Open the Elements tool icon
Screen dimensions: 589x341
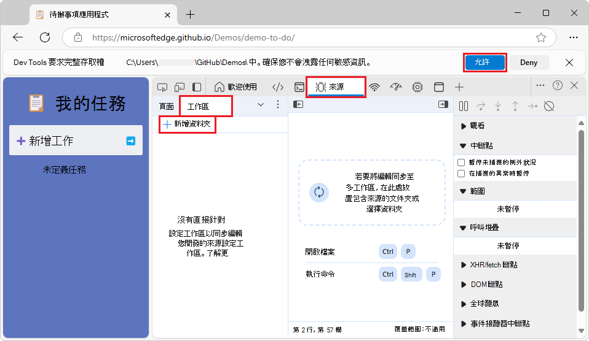[x=278, y=87]
